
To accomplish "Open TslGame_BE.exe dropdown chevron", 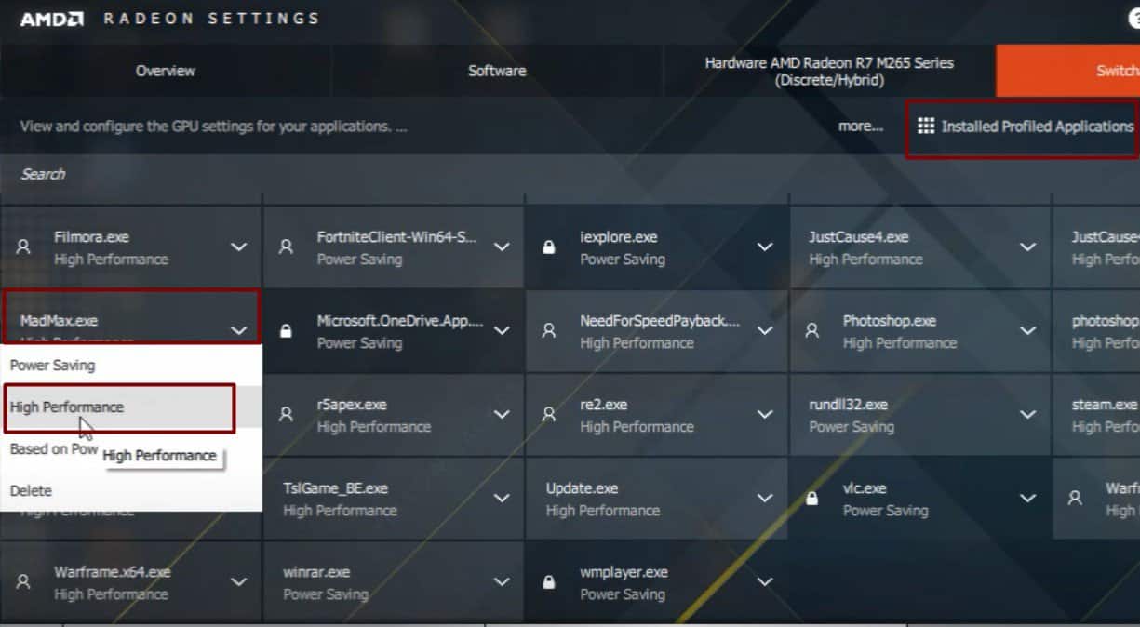I will (x=502, y=499).
